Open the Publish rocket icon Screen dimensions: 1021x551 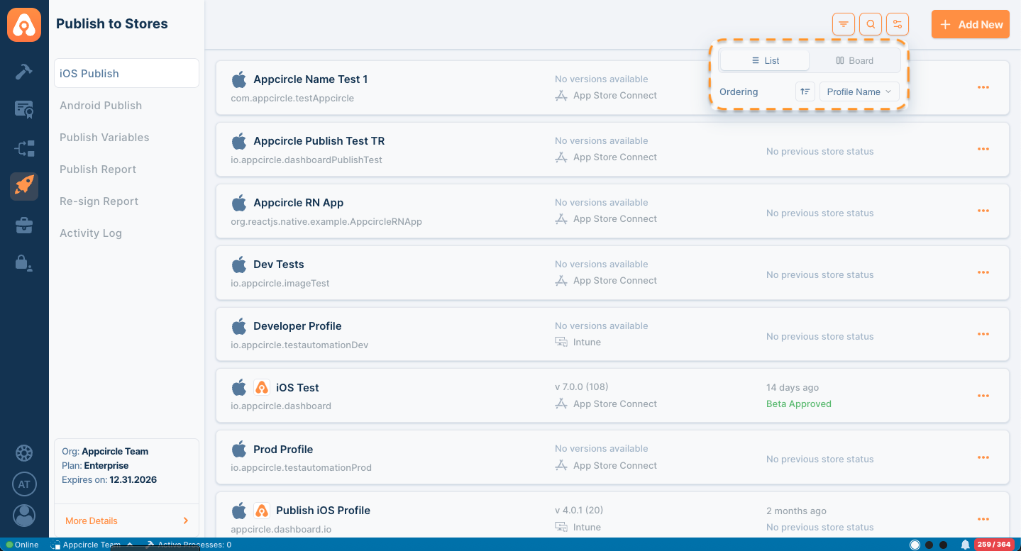24,187
